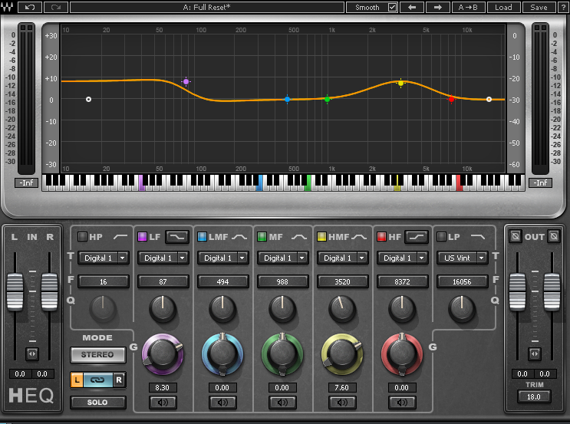570x424 pixels.
Task: Toggle the left output phase icon
Action: tap(515, 236)
